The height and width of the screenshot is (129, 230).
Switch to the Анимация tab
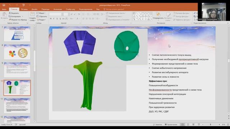click(57, 9)
